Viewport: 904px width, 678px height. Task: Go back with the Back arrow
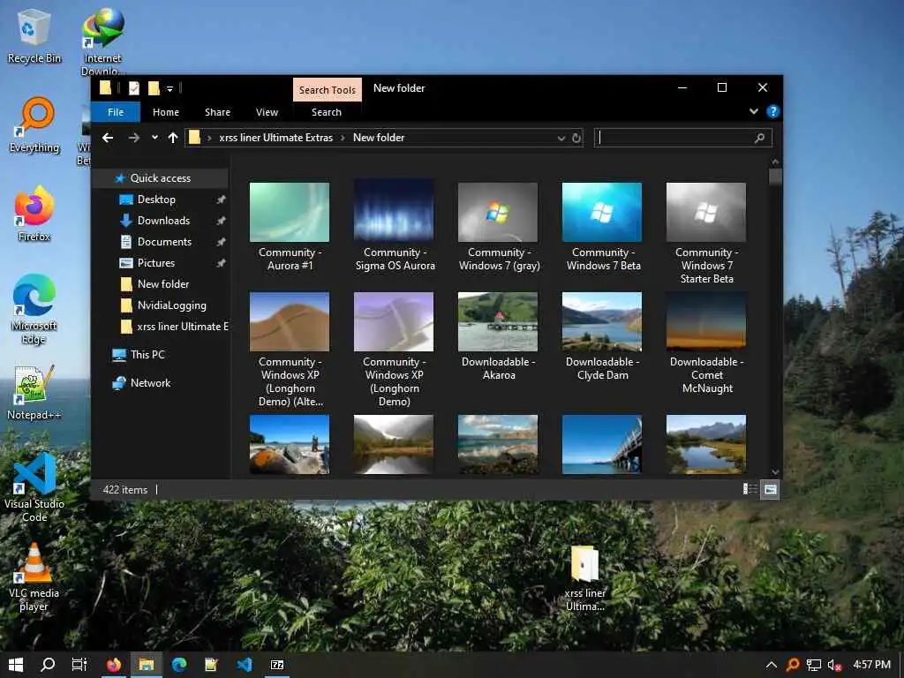[107, 138]
